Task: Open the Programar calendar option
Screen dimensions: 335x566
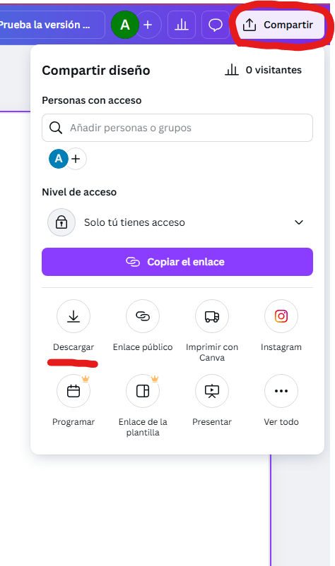Action: [74, 391]
